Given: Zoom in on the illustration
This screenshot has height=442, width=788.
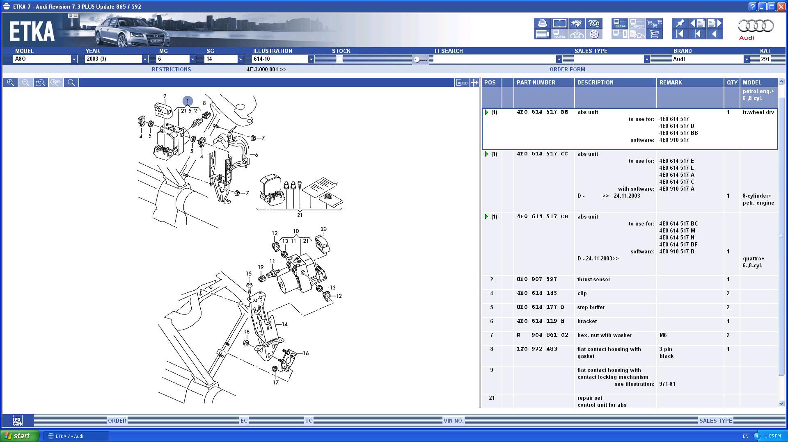Looking at the screenshot, I should (x=10, y=82).
